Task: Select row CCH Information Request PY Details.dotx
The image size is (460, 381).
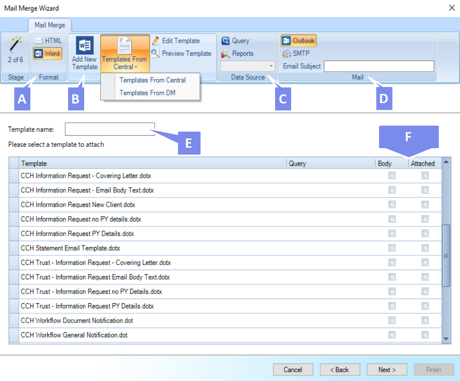Action: [x=225, y=234]
